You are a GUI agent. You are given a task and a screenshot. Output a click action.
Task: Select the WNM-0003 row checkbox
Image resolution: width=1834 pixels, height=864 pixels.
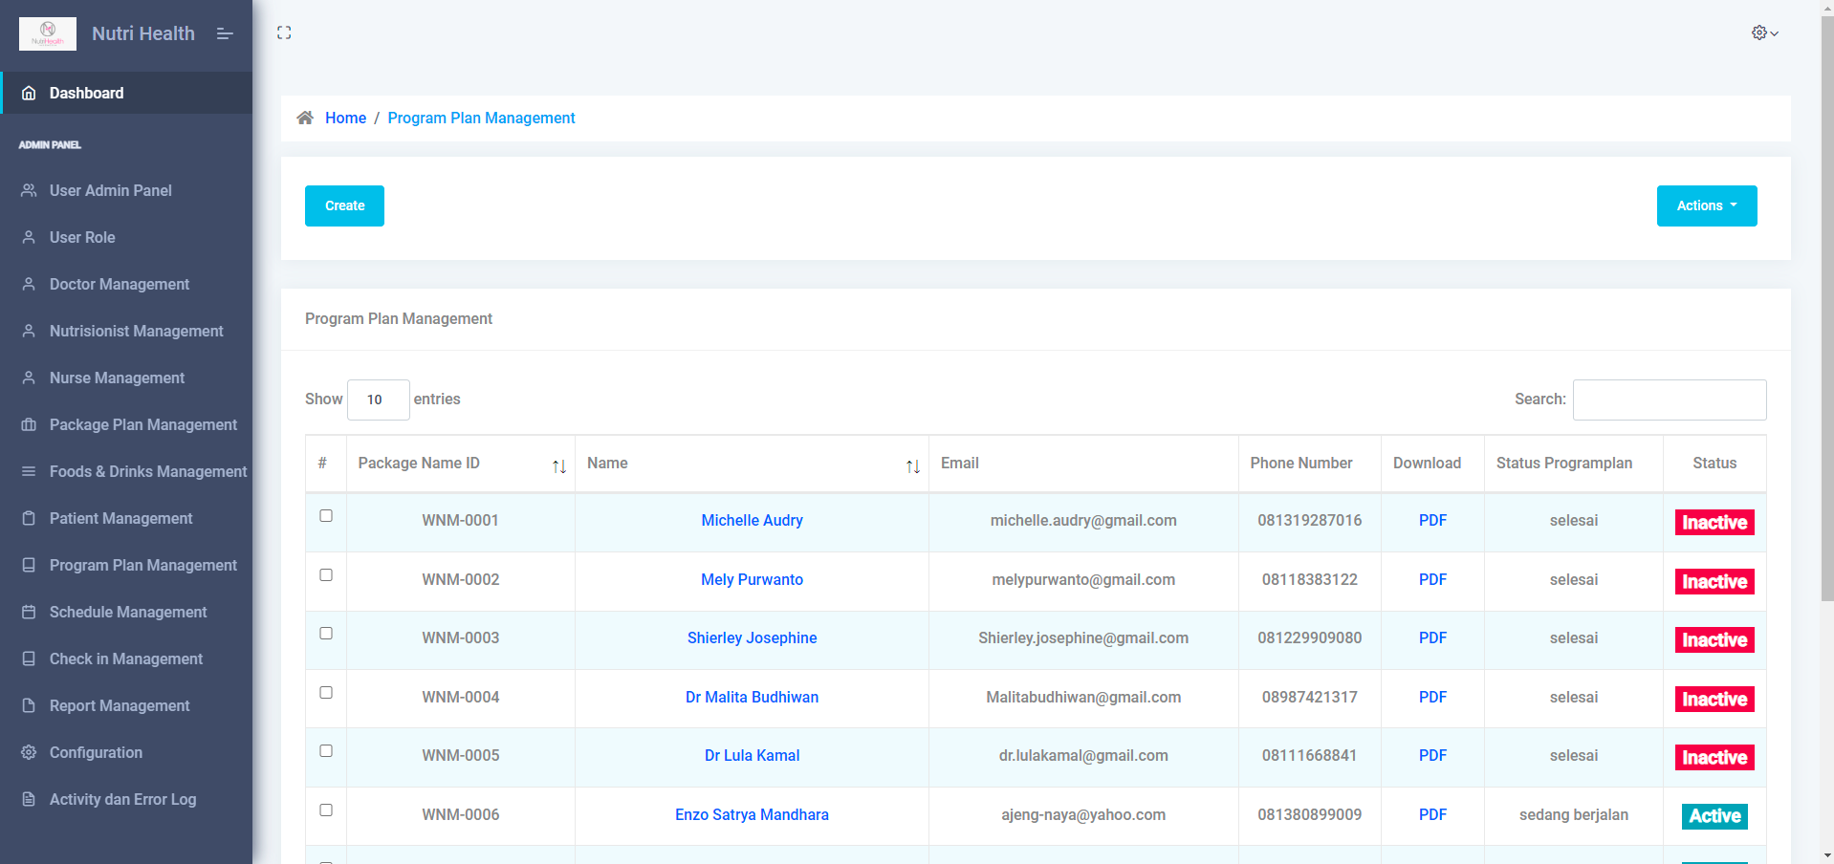(x=326, y=634)
